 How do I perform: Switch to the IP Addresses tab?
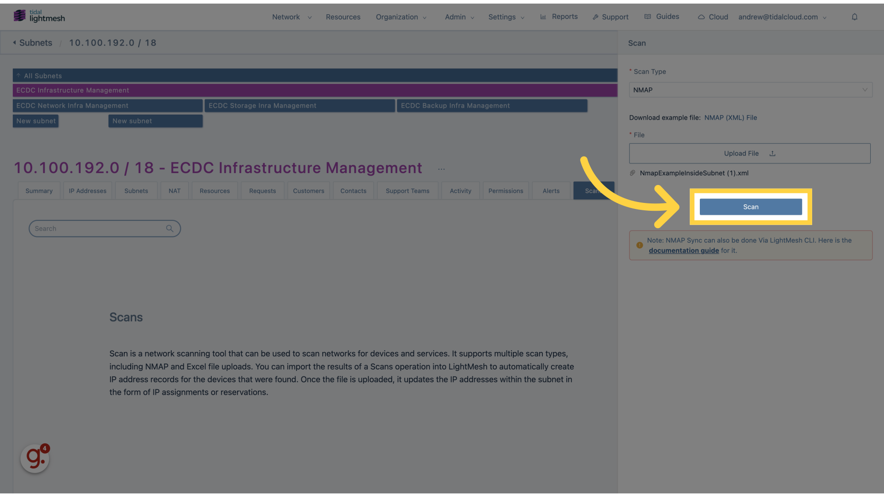click(x=87, y=191)
